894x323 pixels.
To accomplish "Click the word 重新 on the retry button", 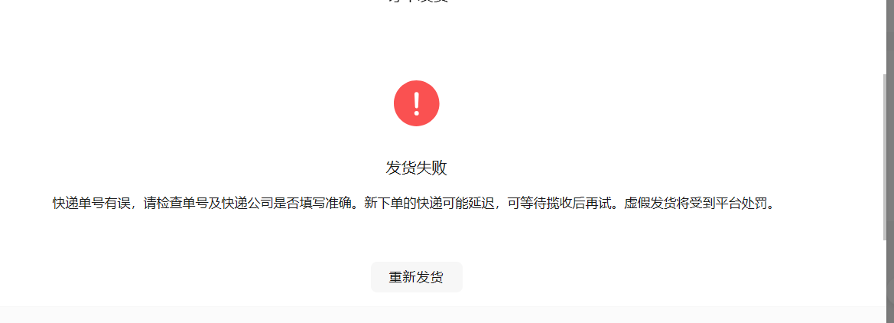I will click(x=402, y=277).
